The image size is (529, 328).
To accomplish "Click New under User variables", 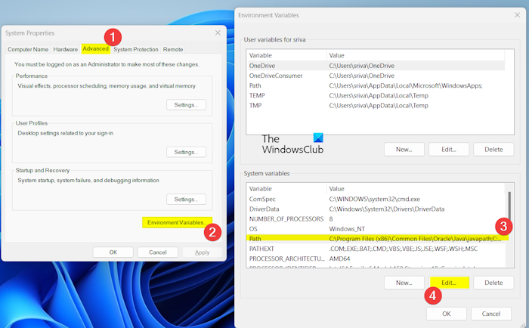I will 404,150.
